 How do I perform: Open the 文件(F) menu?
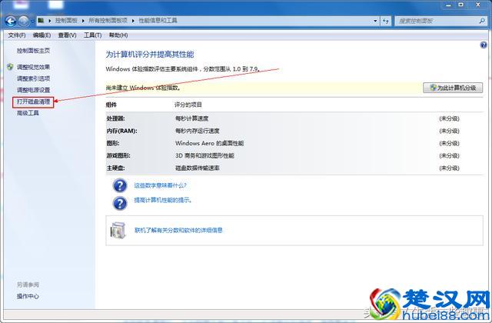17,35
